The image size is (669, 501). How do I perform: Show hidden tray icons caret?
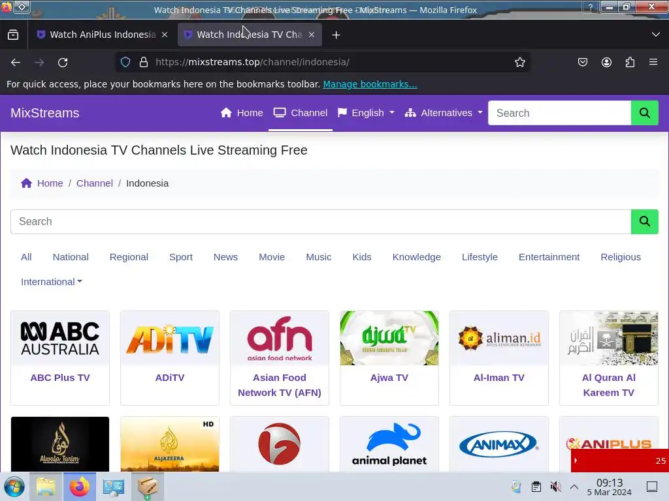(x=574, y=487)
